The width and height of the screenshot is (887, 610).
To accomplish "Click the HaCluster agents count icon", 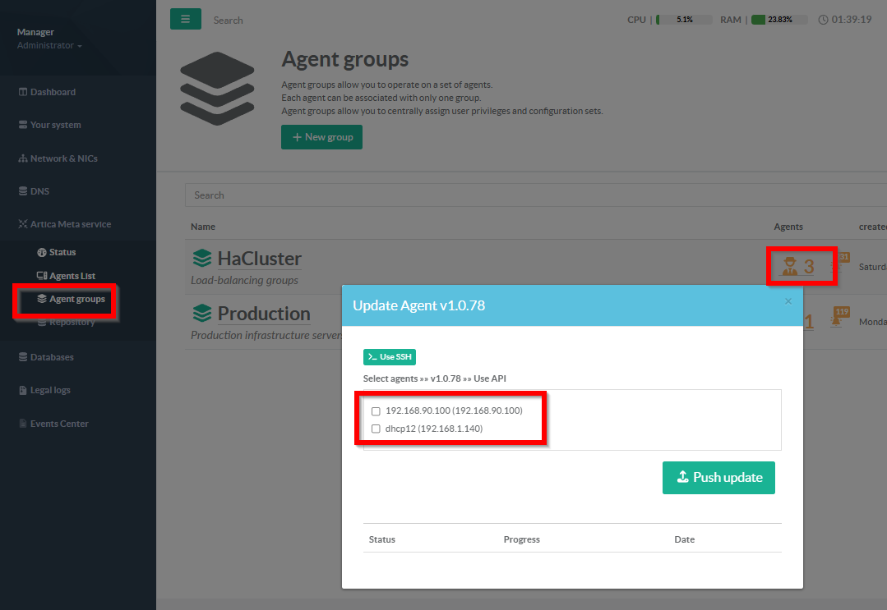I will (790, 266).
